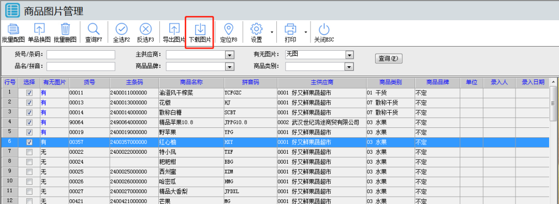Click the 单位 column header
Image resolution: width=559 pixels, height=204 pixels.
tap(472, 82)
